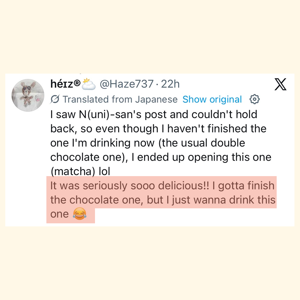300x300 pixels.
Task: Click the 'Translated from Japanese' label
Action: tap(120, 99)
